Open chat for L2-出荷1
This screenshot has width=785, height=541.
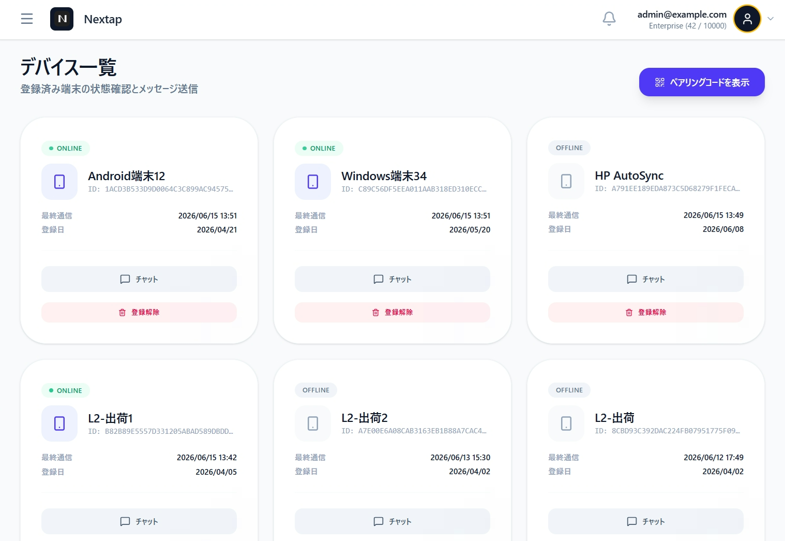coord(139,521)
